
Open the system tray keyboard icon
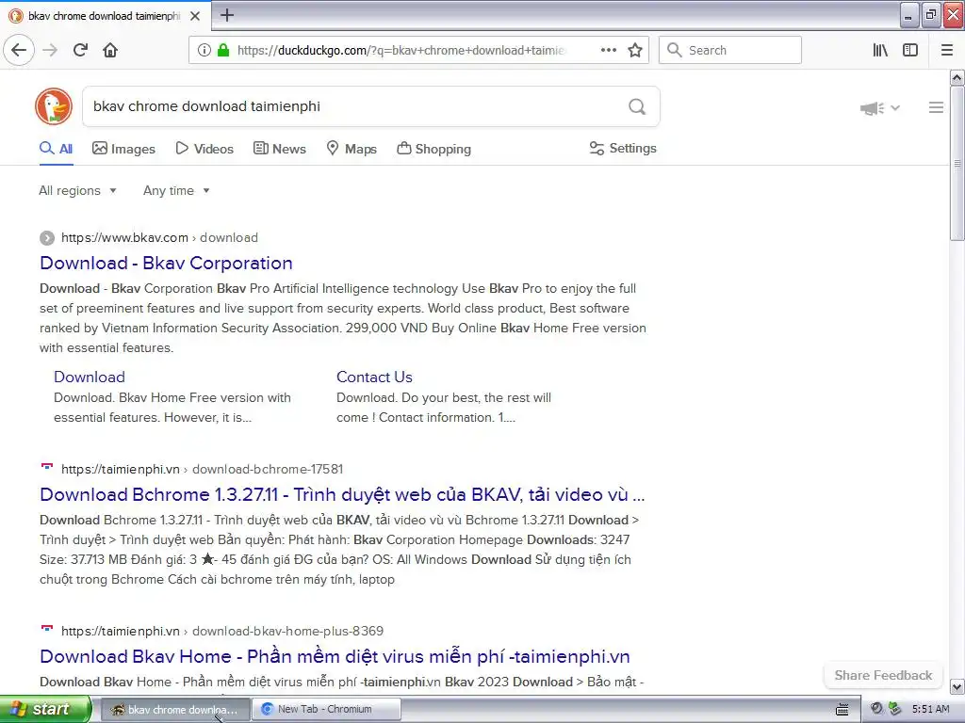point(842,710)
